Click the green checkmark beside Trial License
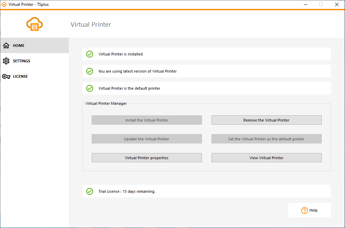 pyautogui.click(x=90, y=191)
